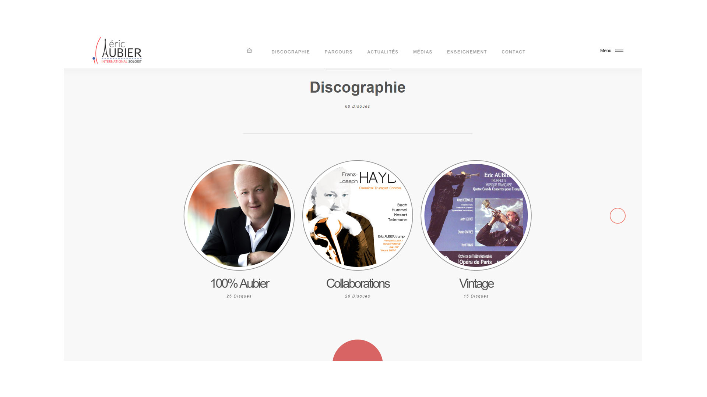The width and height of the screenshot is (707, 397).
Task: Open the hamburger Menu icon
Action: [x=619, y=51]
